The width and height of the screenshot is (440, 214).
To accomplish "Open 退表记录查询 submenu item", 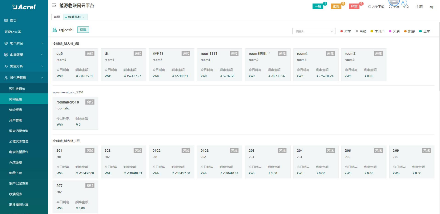I will click(x=24, y=131).
